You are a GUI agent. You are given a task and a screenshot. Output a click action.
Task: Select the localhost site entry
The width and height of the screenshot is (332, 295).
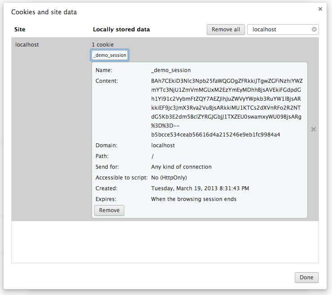coord(27,45)
